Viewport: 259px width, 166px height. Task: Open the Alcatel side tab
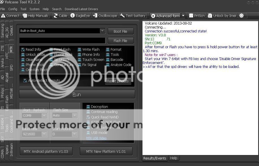tap(7, 78)
